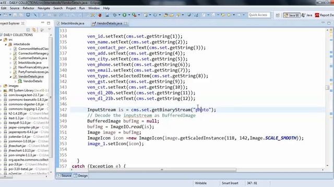Image resolution: width=334 pixels, height=187 pixels.
Task: Open the External Tools dropdown arrow
Action: 139,15
